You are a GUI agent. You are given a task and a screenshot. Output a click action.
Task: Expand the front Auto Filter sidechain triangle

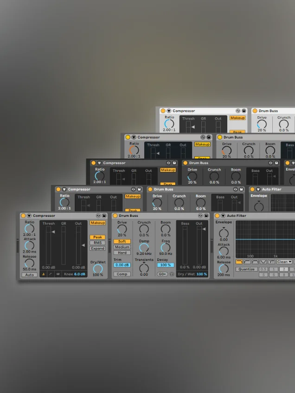(223, 216)
